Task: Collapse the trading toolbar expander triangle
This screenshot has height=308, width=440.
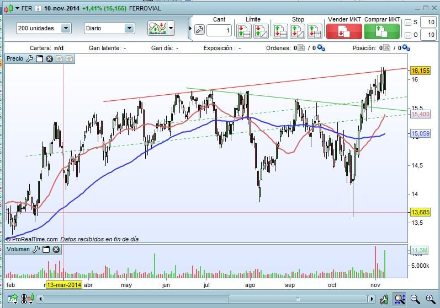Action: [190, 28]
